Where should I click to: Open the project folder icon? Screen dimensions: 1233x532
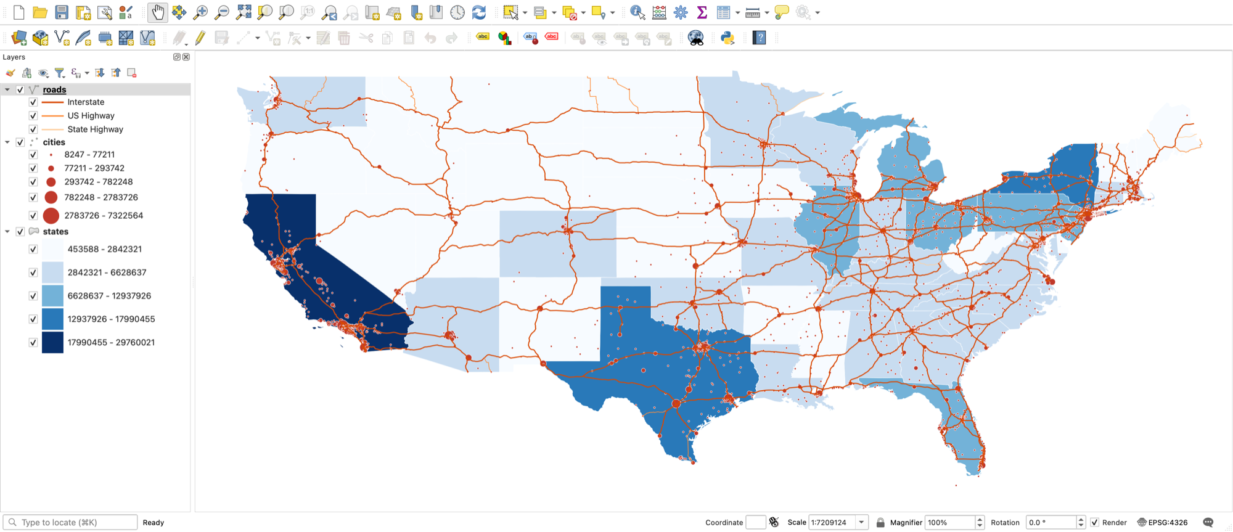click(40, 12)
